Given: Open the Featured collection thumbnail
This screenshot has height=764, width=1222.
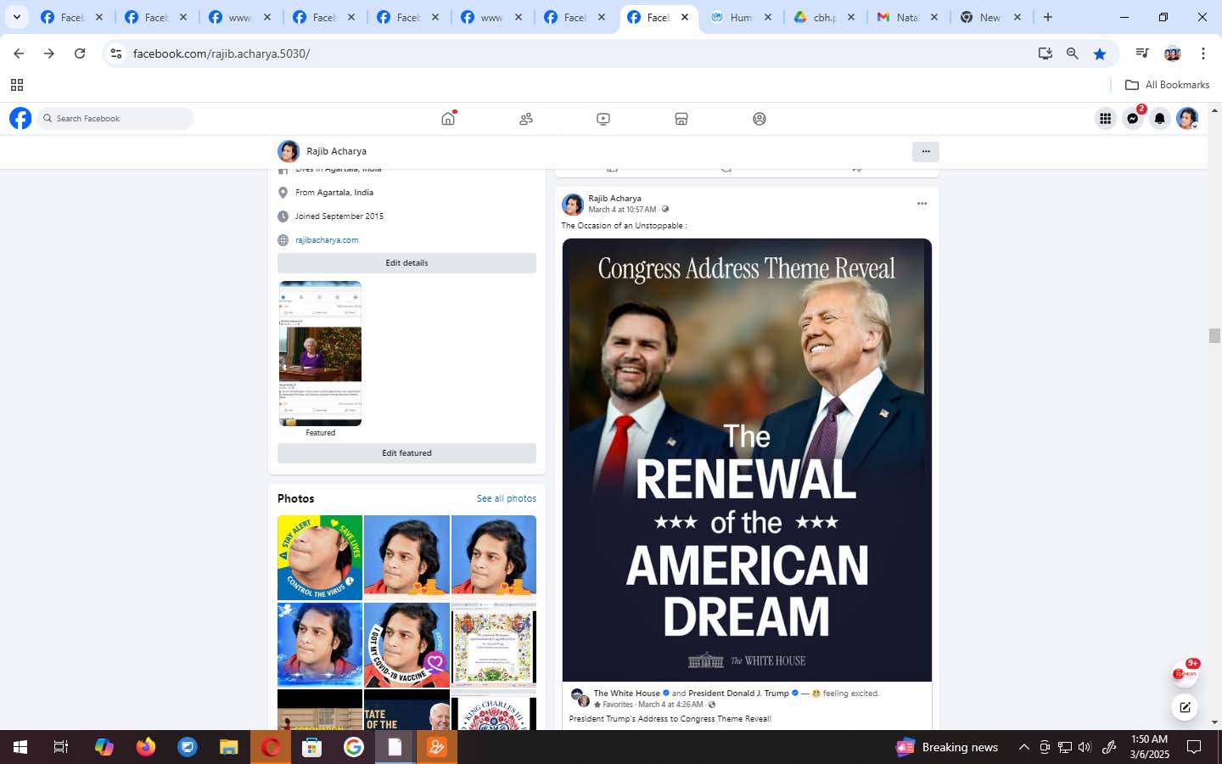Looking at the screenshot, I should tap(320, 353).
